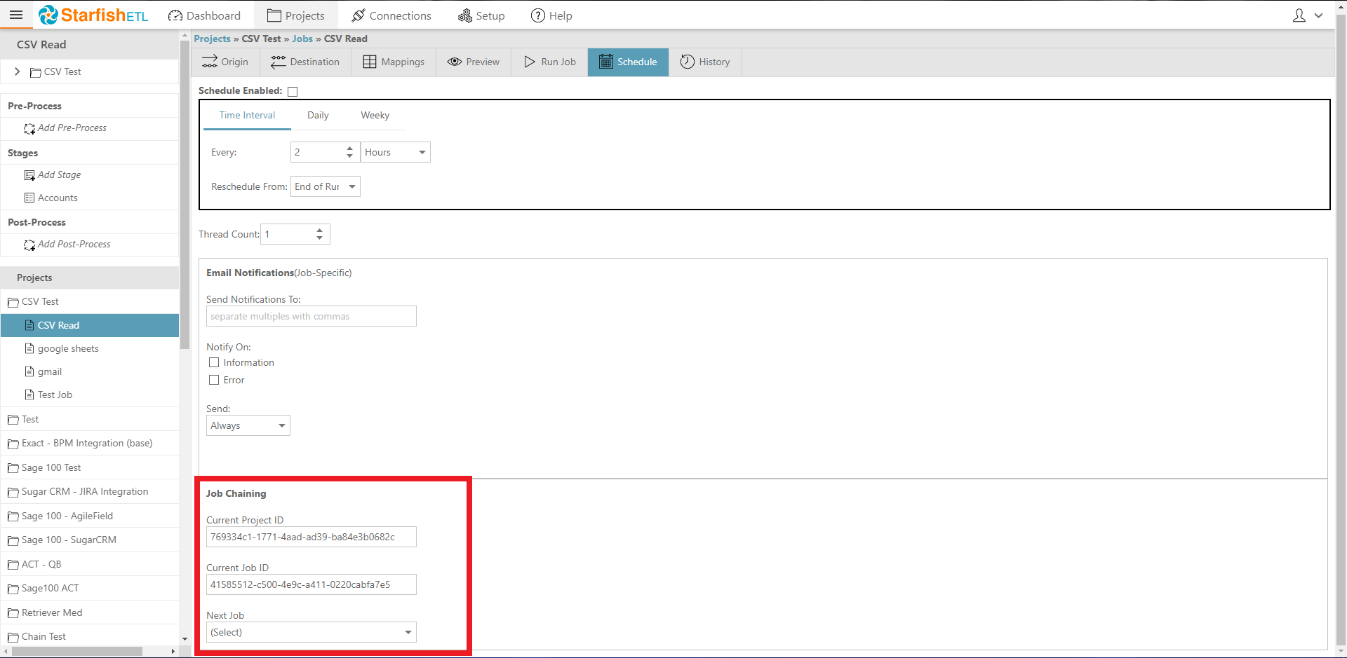Click the Jobs breadcrumb link

[x=302, y=39]
